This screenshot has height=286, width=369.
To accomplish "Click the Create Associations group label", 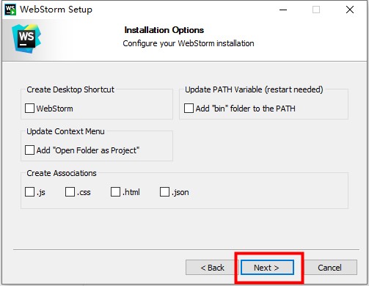I will 62,173.
